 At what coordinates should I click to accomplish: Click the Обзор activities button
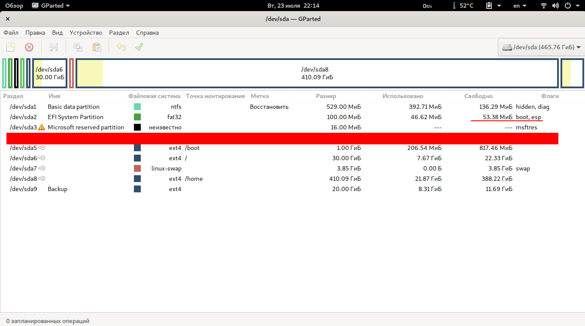point(14,6)
